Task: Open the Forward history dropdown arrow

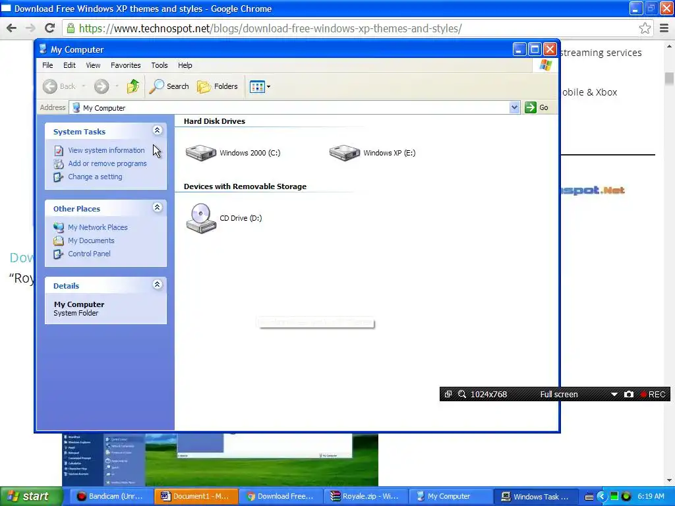Action: click(x=117, y=86)
